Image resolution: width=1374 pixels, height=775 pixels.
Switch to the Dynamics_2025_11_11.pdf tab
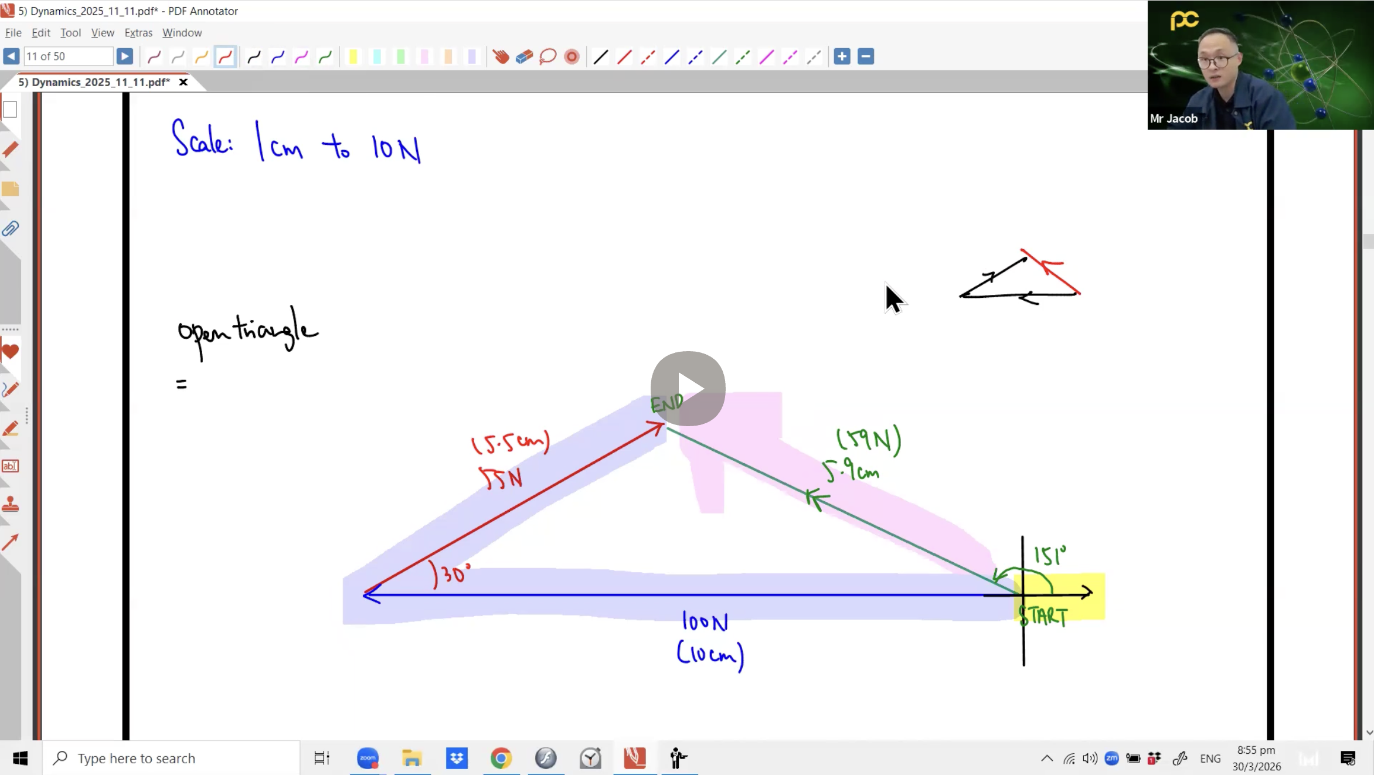point(94,82)
